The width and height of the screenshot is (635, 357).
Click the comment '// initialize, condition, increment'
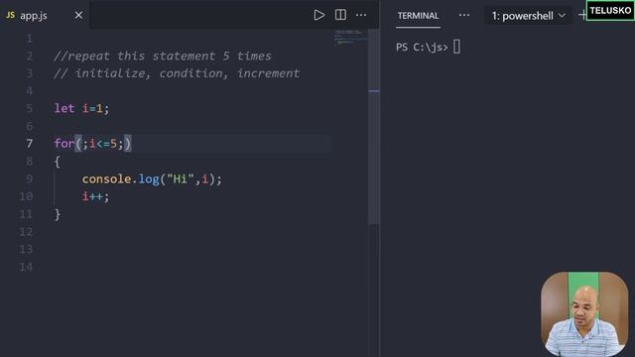[x=177, y=73]
